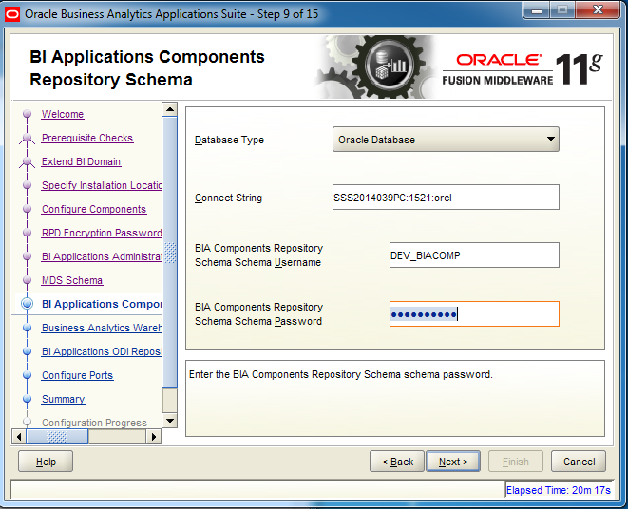Open the Help button

coord(46,462)
